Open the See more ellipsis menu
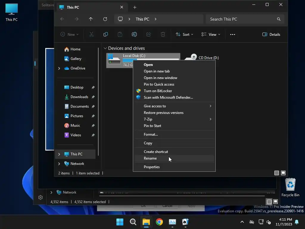The width and height of the screenshot is (305, 229). tap(232, 35)
